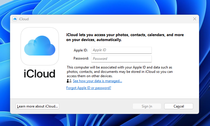Screen dimensions: 210x126
Task: Open See how your data is managed link
Action: tap(97, 81)
